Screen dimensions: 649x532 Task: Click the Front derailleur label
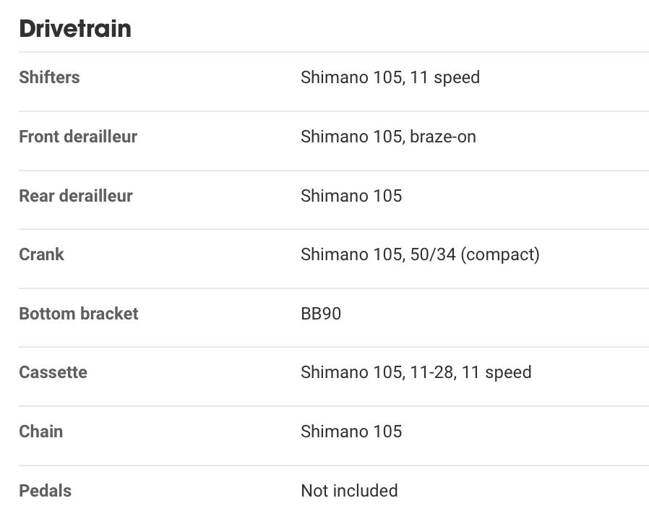78,137
